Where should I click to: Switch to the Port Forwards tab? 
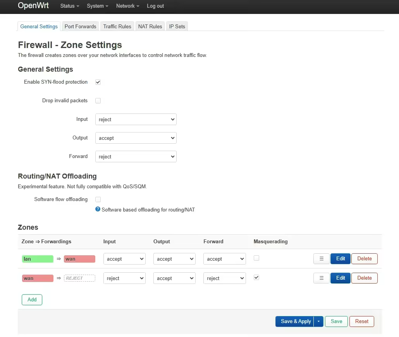80,26
